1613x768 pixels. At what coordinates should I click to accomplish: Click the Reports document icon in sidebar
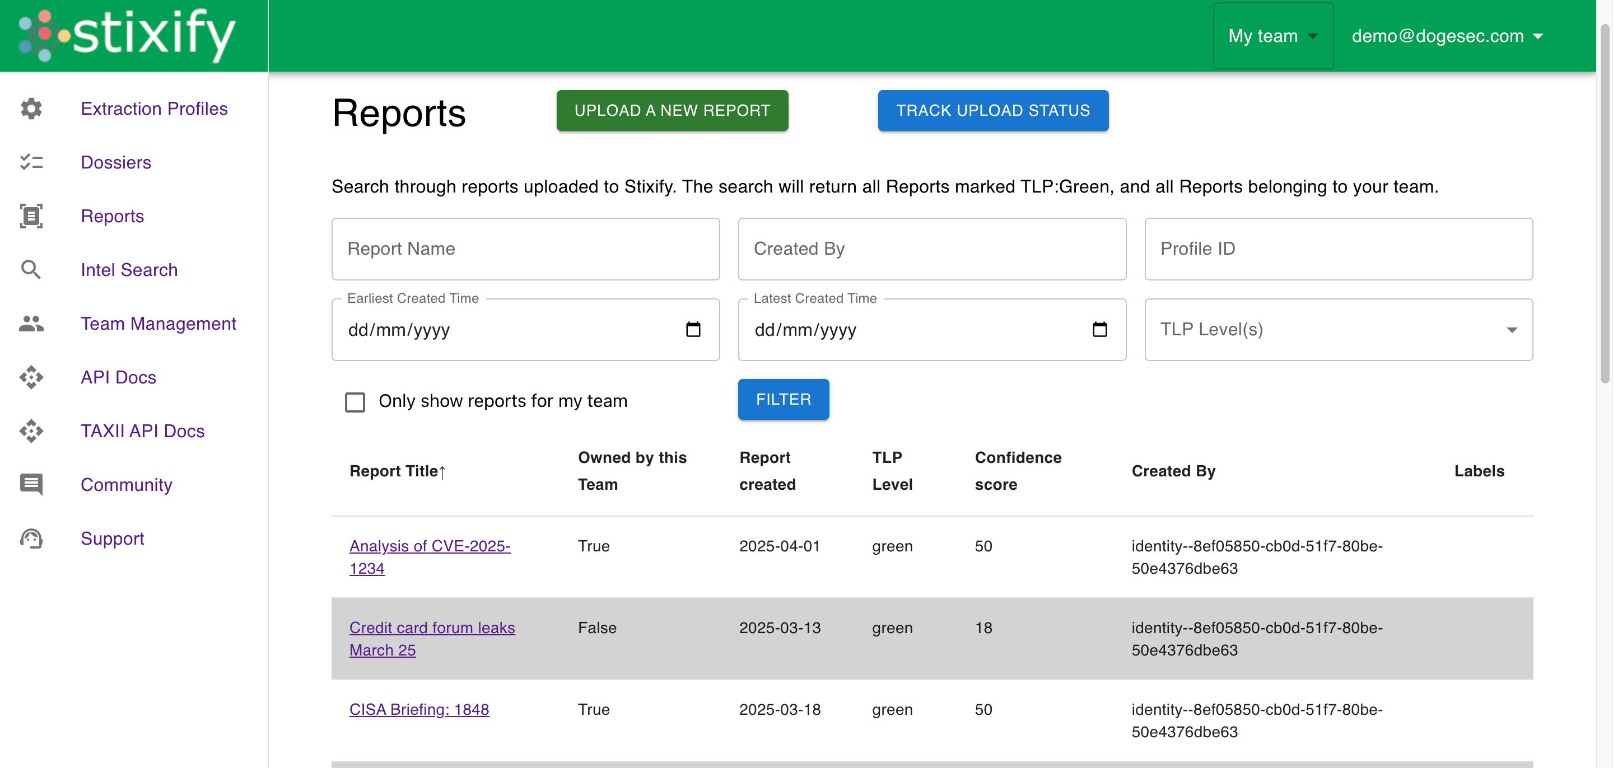pos(31,216)
